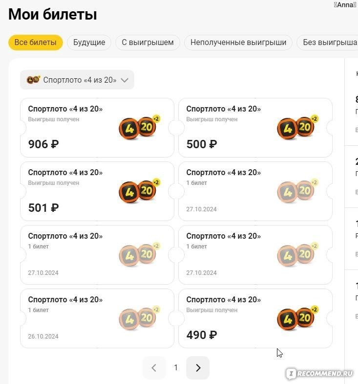Click the 4/20 balls icon on the 501 ₽ ticket
Screen dimensions: 358x384
coord(140,191)
